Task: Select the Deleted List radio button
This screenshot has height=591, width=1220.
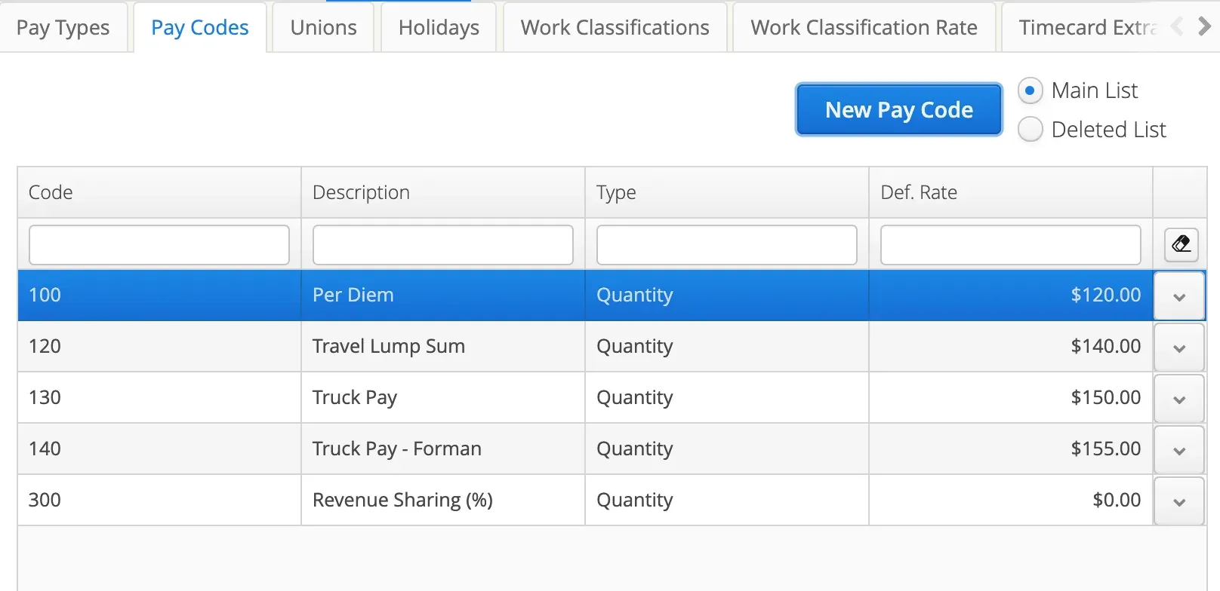Action: tap(1031, 130)
